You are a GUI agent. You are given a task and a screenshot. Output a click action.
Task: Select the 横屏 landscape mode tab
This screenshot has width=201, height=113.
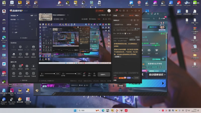[x=32, y=16]
